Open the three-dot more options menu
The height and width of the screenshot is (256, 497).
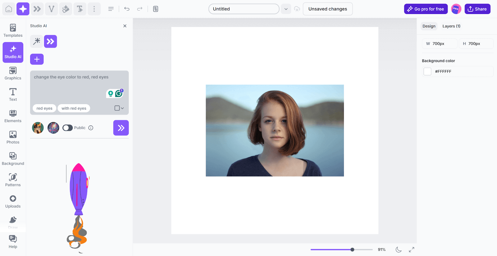point(94,9)
